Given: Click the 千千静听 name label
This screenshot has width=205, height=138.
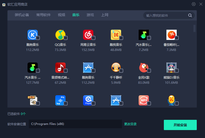Looking at the screenshot, I should [x=116, y=78].
